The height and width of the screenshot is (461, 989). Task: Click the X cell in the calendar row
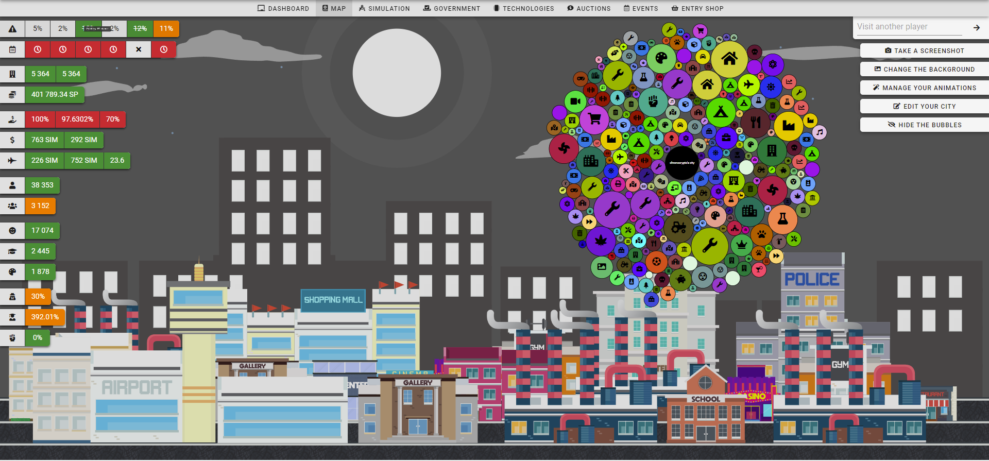(139, 49)
